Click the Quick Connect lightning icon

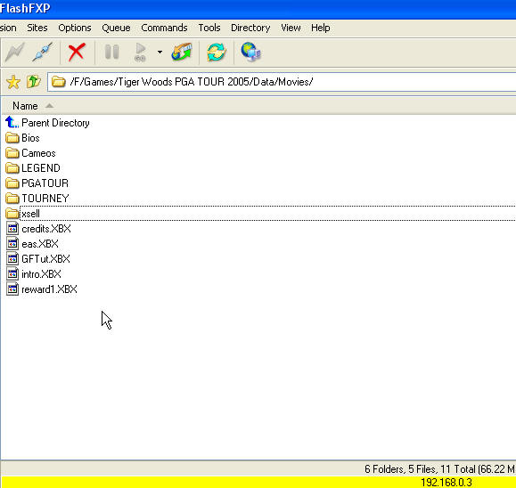tap(14, 53)
